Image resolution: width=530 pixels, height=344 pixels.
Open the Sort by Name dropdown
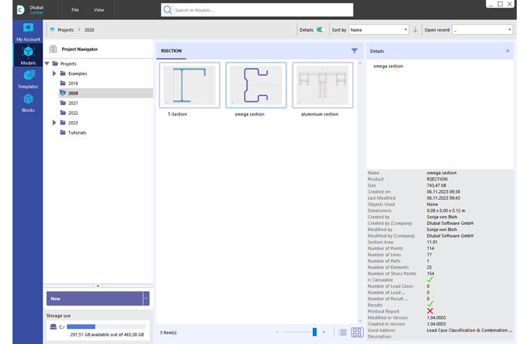(379, 30)
